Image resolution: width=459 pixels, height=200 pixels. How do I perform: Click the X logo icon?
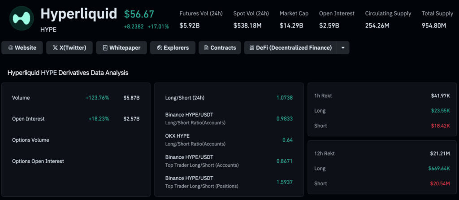click(x=55, y=48)
